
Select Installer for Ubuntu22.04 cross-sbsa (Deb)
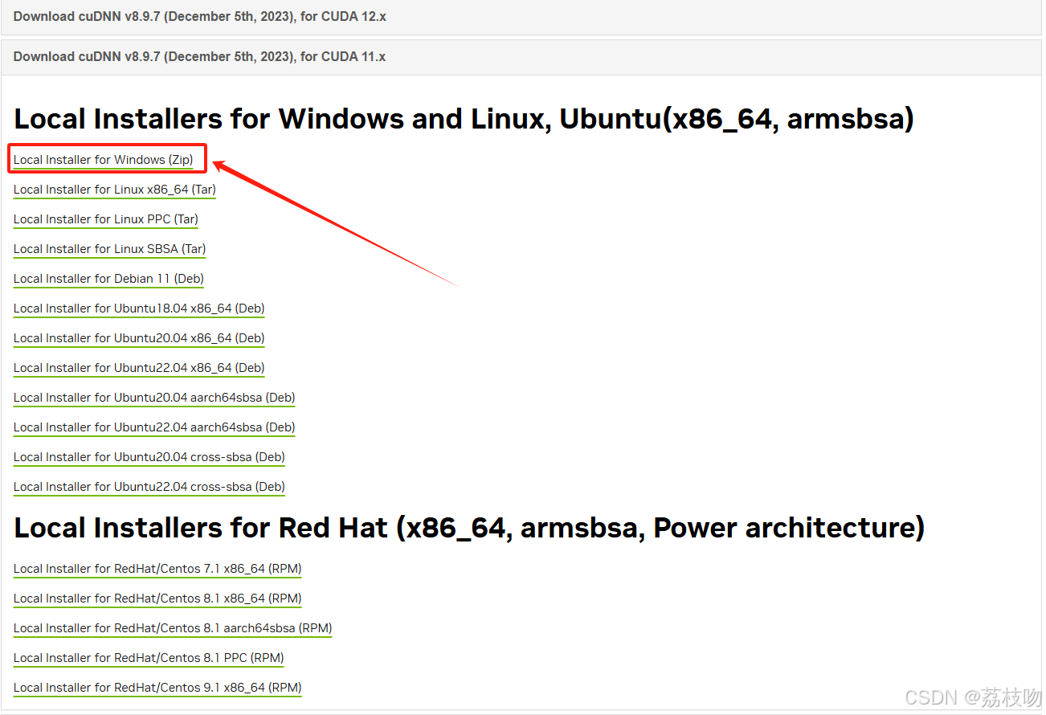149,487
